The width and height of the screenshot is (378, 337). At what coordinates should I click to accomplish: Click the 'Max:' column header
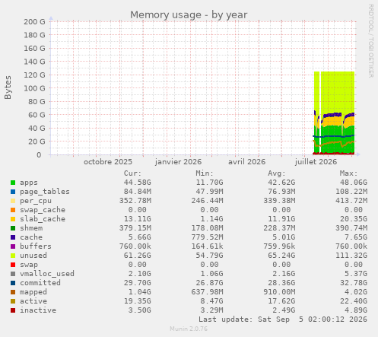348,173
